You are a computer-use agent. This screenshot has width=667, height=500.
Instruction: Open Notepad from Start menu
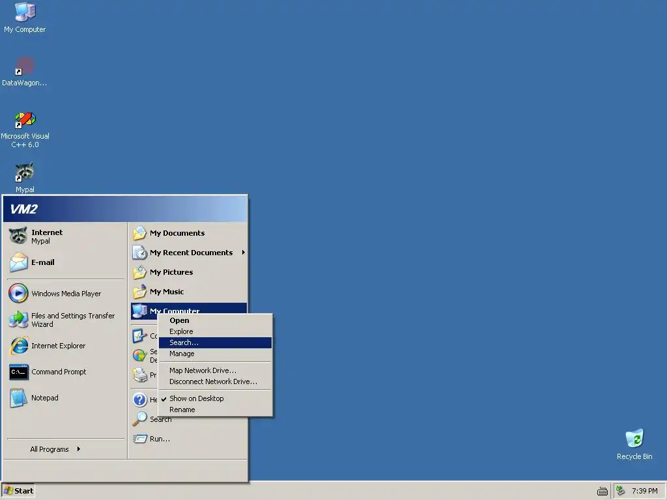(x=65, y=398)
